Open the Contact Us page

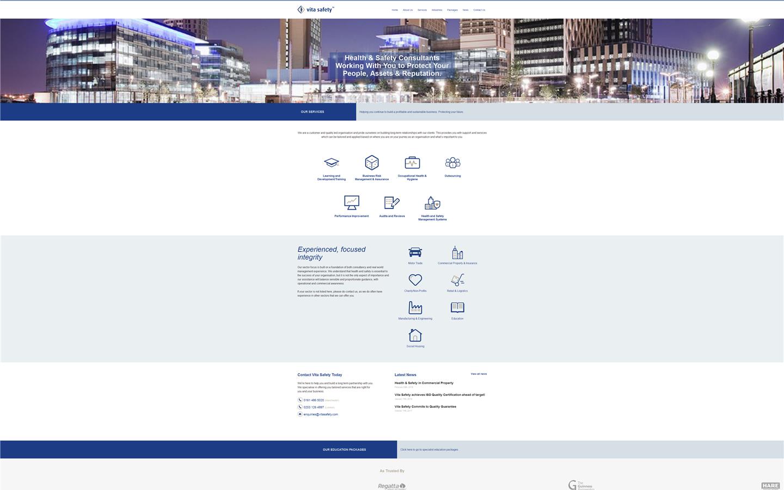[479, 10]
